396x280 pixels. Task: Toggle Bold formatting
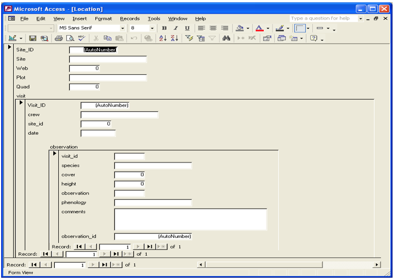[165, 28]
